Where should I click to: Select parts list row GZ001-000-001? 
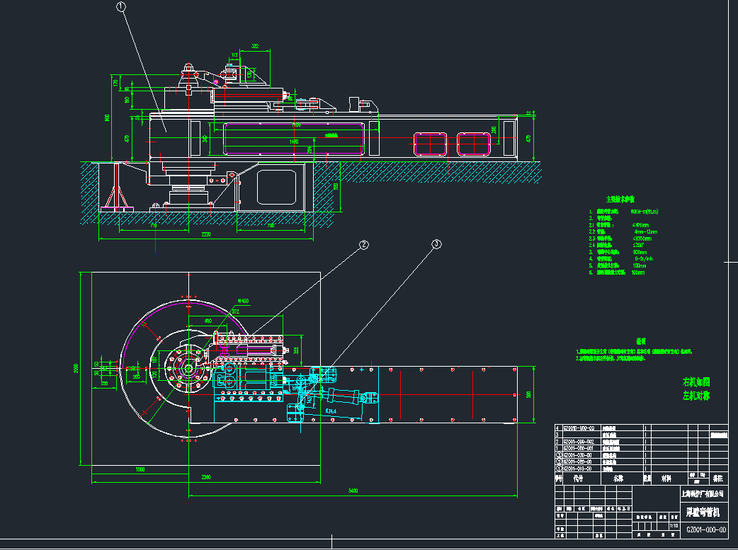(x=578, y=449)
